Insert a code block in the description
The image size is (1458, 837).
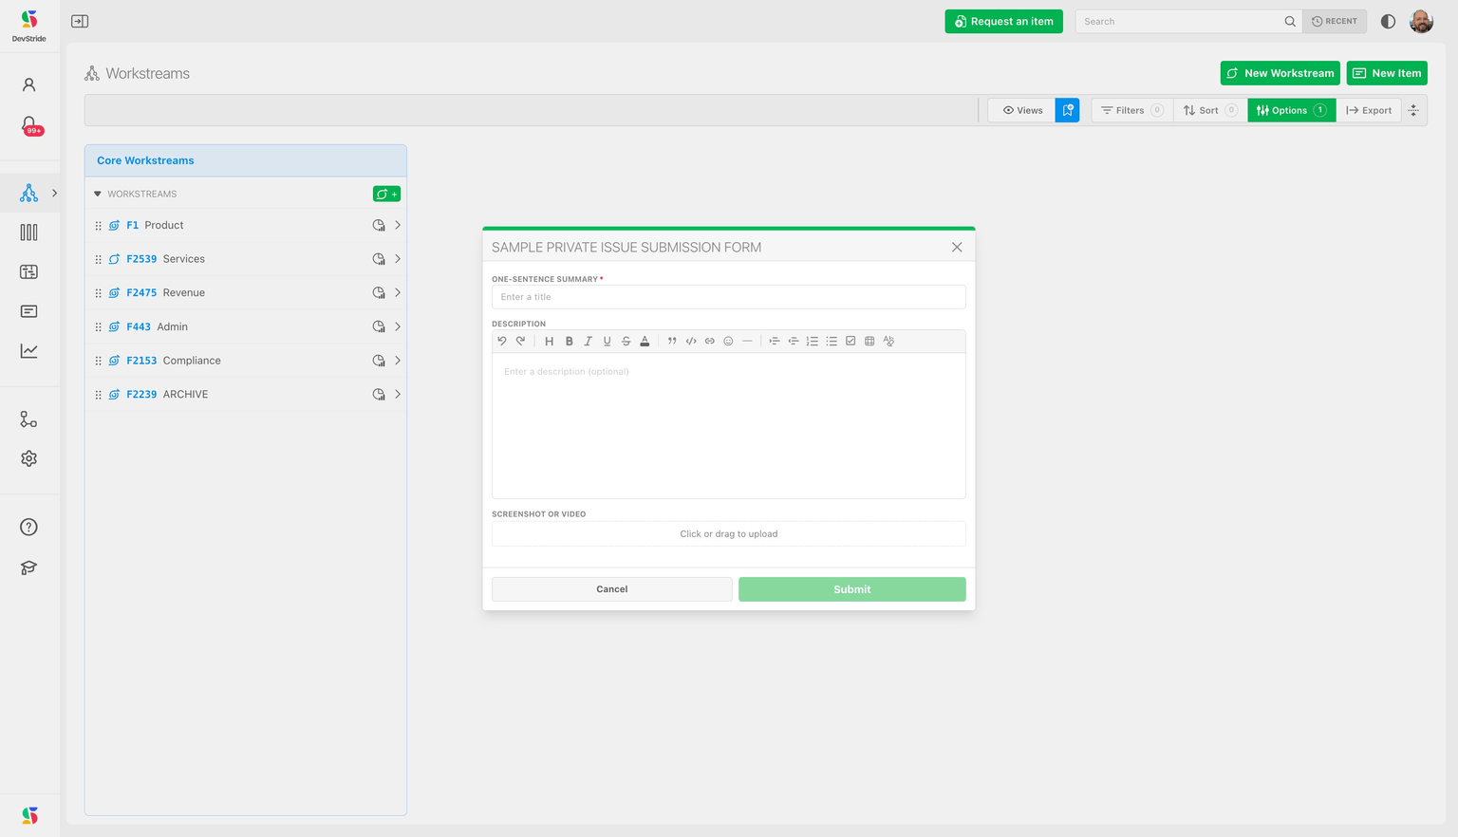coord(691,342)
